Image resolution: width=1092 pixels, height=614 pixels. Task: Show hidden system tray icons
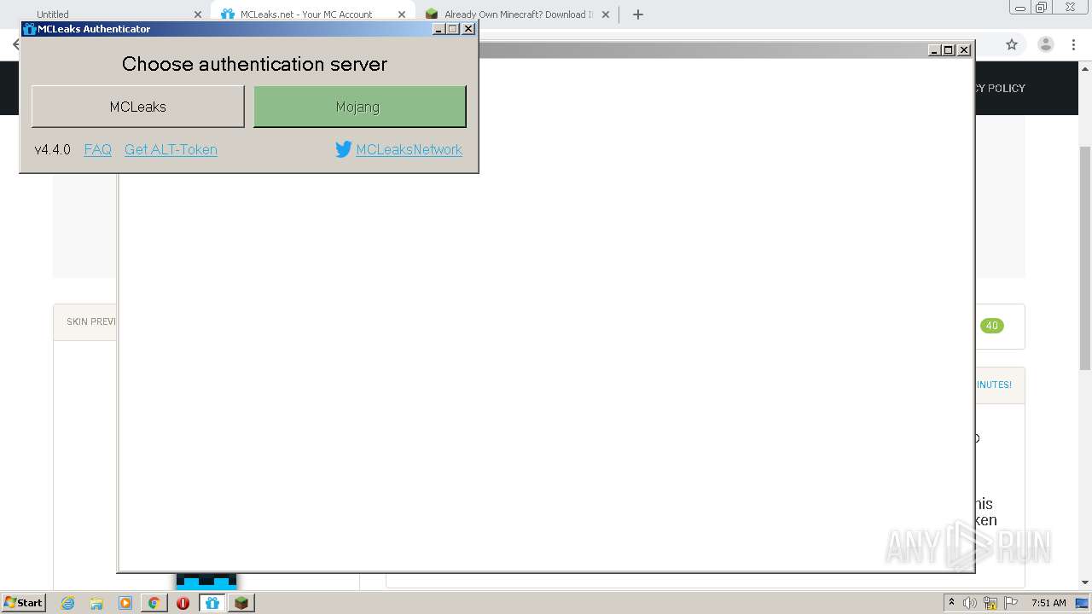tap(951, 602)
